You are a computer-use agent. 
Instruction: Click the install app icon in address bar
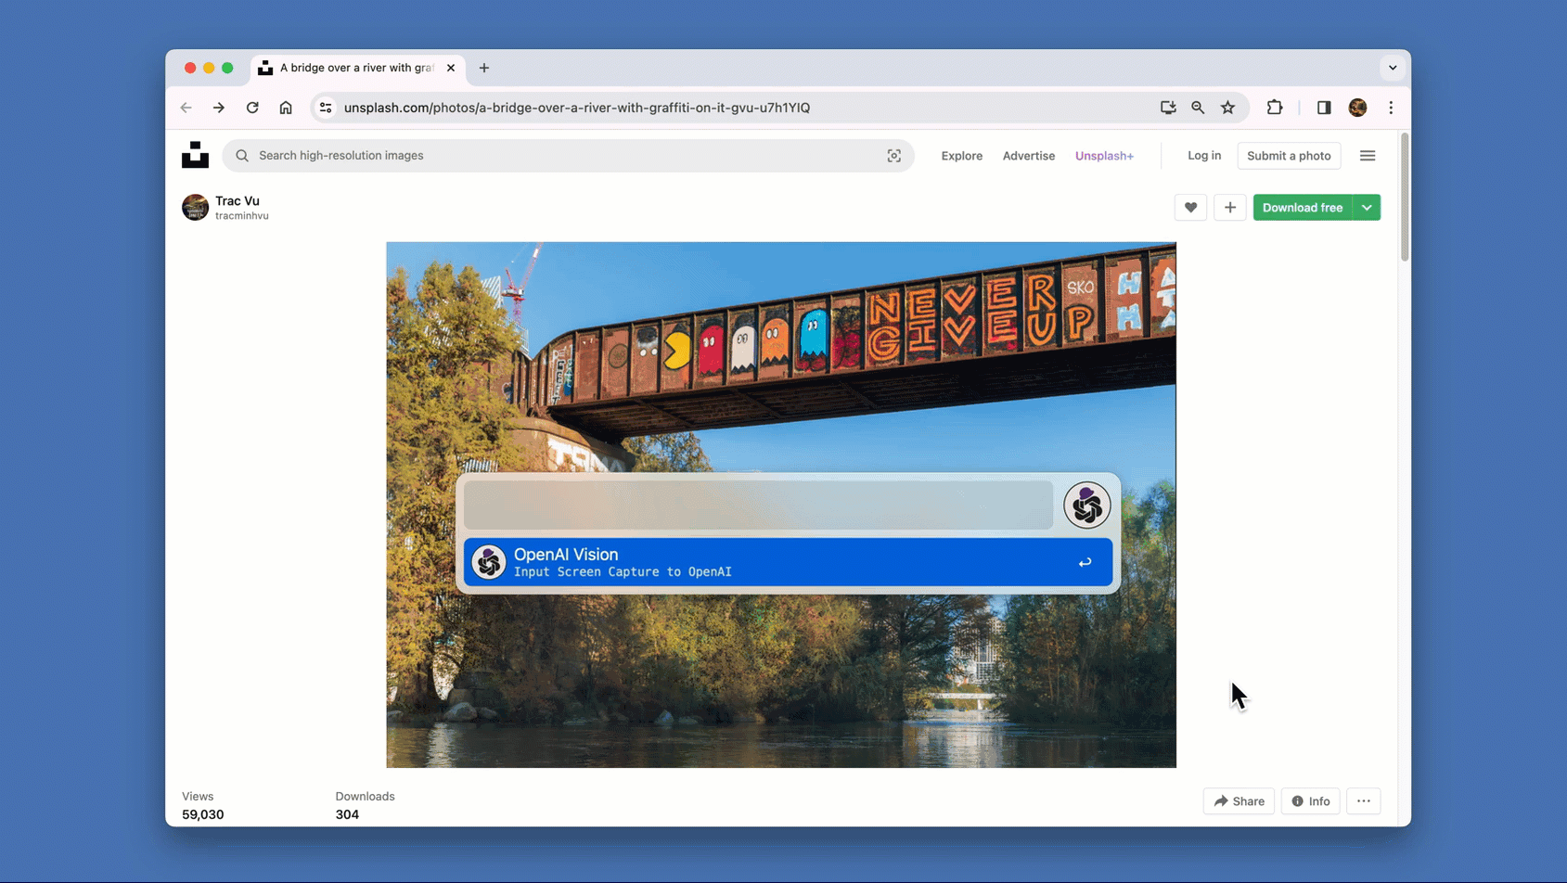click(1168, 108)
